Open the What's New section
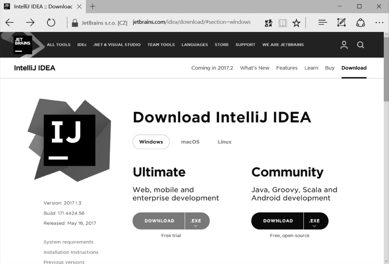Screen dimensions: 389x264 point(255,68)
